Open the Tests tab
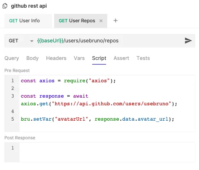 [143, 58]
